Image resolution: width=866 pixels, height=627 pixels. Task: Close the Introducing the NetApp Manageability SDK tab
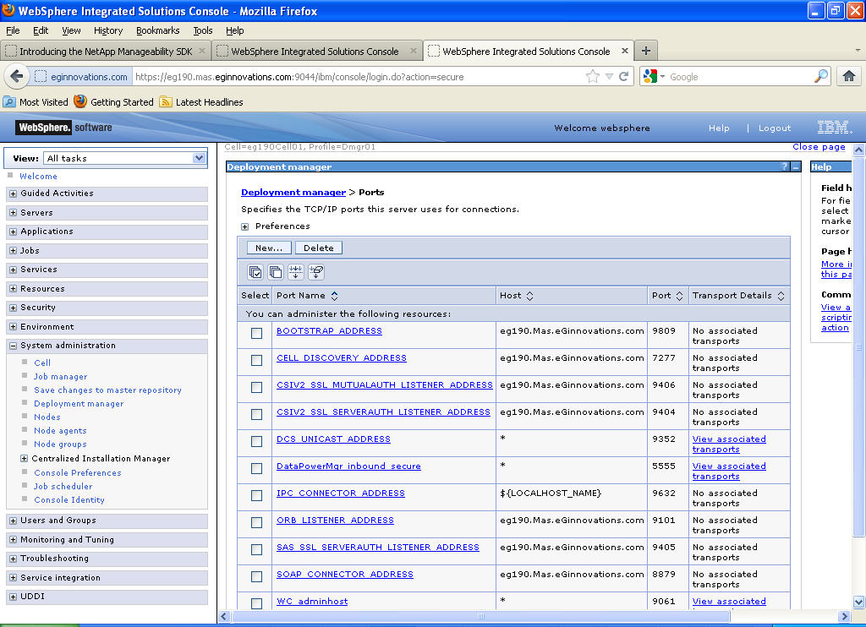coord(202,51)
